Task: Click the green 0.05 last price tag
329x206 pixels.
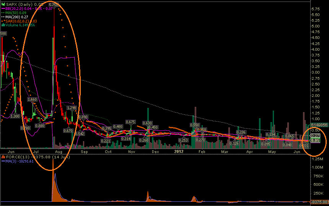Action: (315, 140)
